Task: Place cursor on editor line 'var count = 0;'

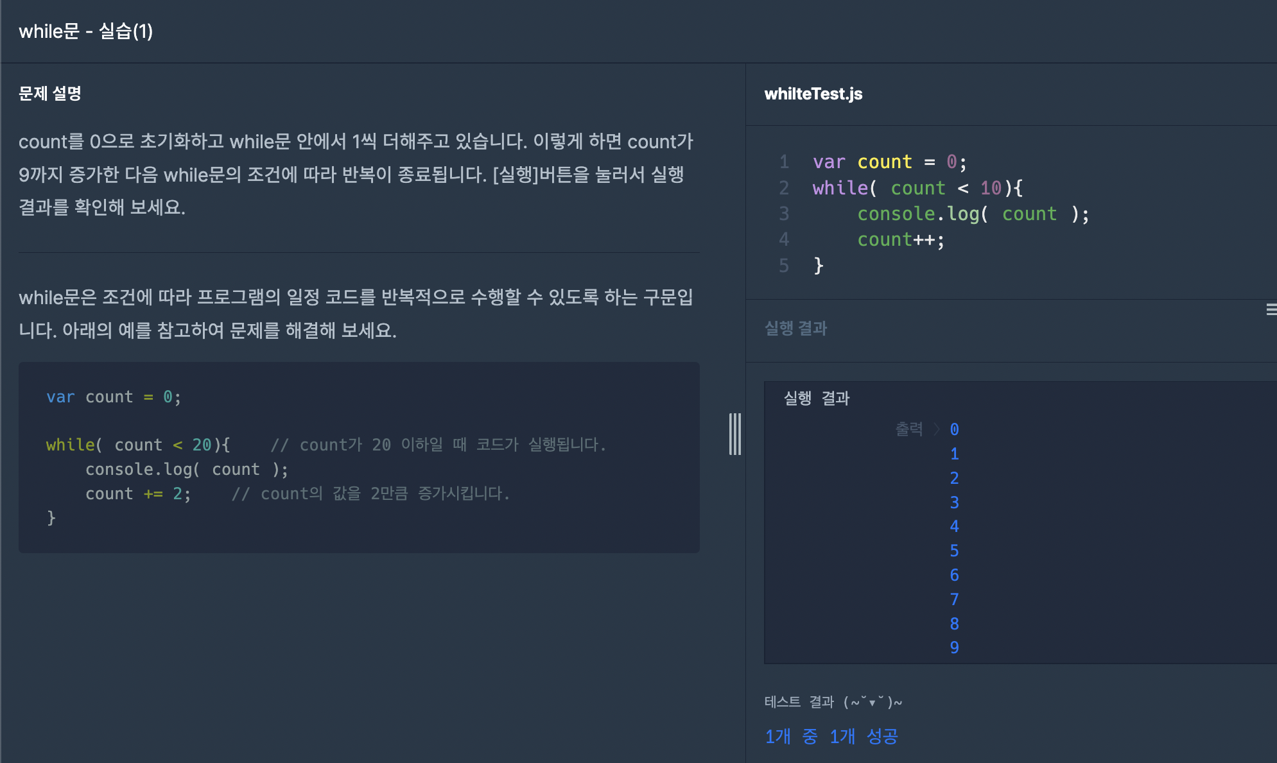Action: tap(889, 162)
